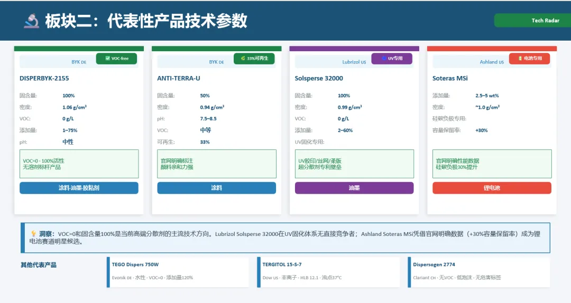The height and width of the screenshot is (303, 571).
Task: Click the 电池专用 badge on Soteras MSi
Action: [x=529, y=59]
